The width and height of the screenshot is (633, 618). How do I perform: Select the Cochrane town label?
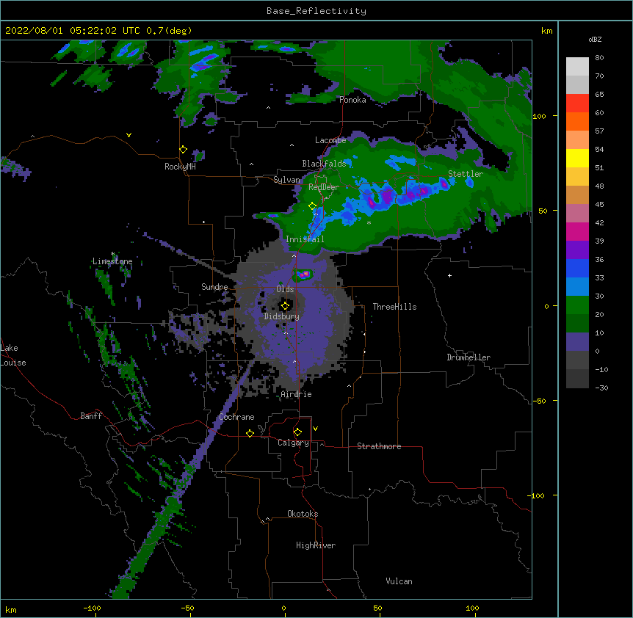click(x=236, y=417)
